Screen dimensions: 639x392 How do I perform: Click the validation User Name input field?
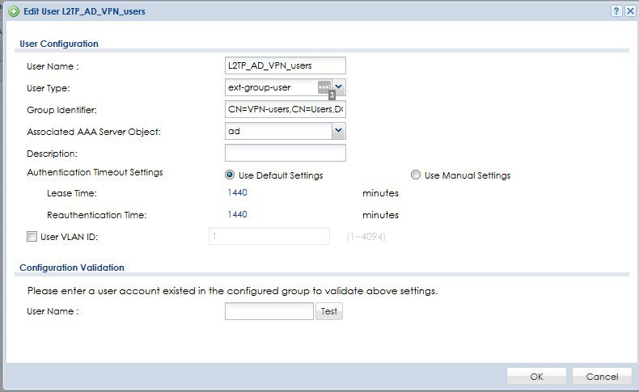[x=269, y=311]
